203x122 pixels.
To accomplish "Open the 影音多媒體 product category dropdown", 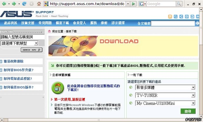I will 165,87.
